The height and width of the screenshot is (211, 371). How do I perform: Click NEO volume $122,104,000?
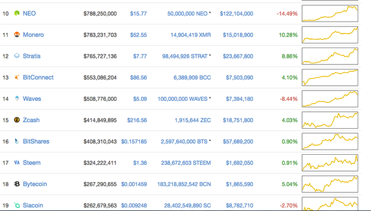point(237,13)
